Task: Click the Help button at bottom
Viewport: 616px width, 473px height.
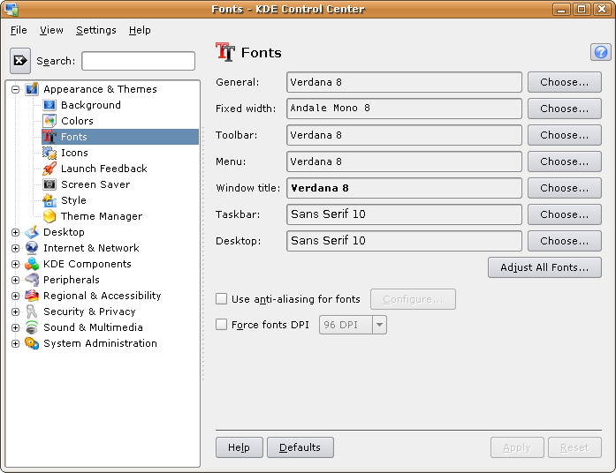Action: pyautogui.click(x=240, y=447)
